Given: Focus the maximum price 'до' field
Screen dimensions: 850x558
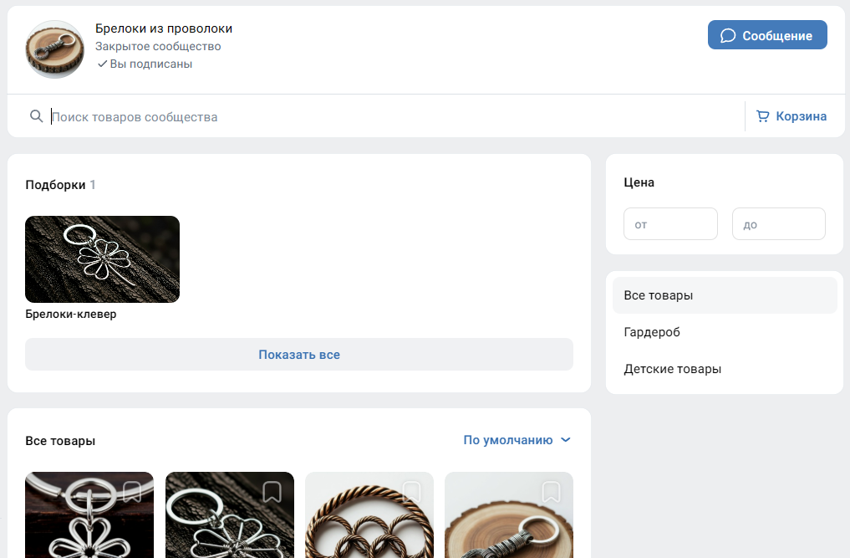Looking at the screenshot, I should point(778,224).
